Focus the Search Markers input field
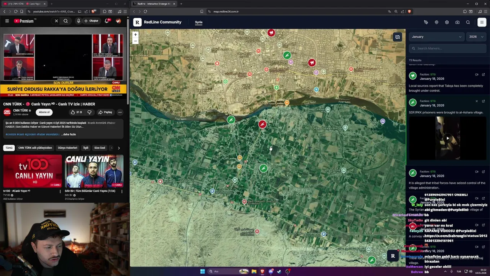Viewport: 490px width, 276px height. click(x=448, y=48)
